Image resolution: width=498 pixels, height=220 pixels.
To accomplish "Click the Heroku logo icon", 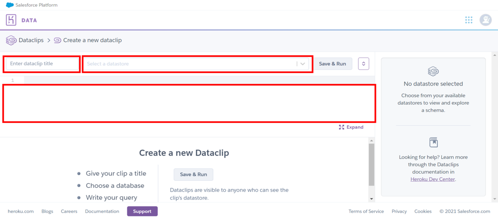I will pyautogui.click(x=11, y=20).
